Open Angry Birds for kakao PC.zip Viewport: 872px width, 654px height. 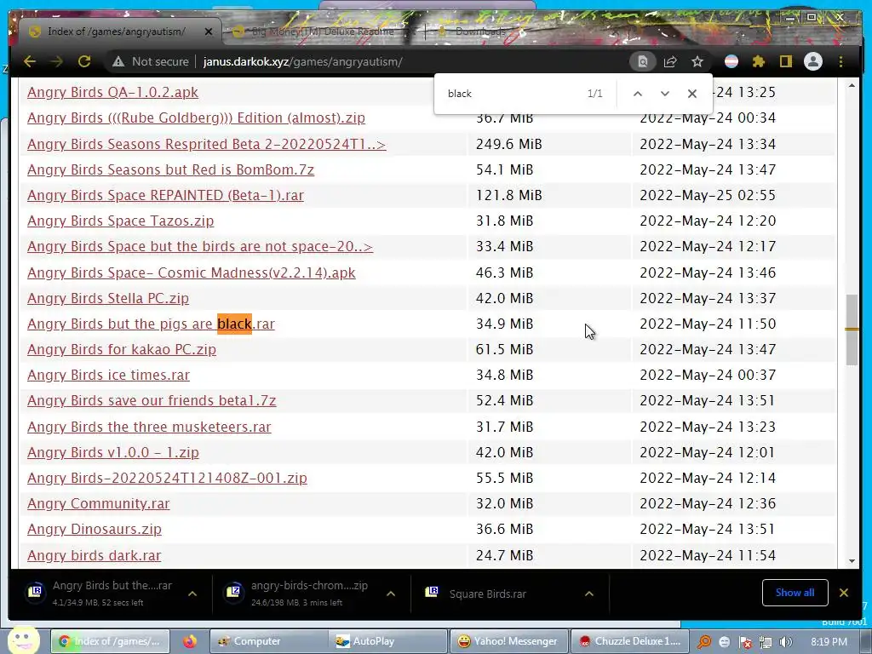[121, 349]
